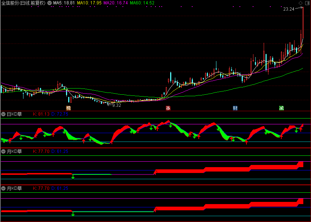
Task: Click the 9.32 lowest price label
Action: point(116,105)
